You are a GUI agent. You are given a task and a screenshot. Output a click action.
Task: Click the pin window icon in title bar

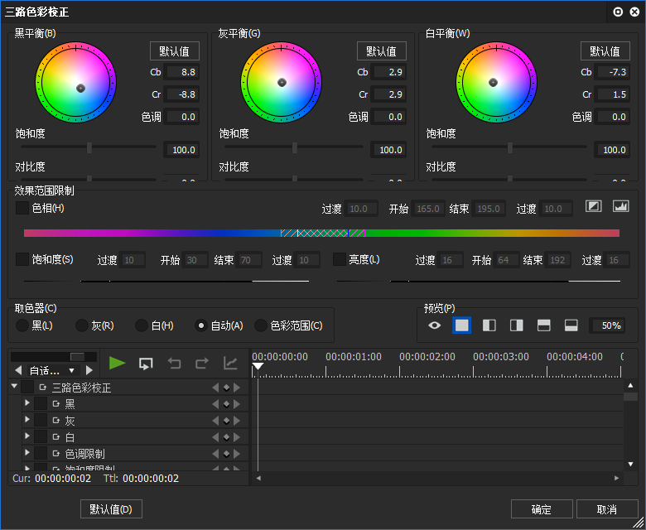pyautogui.click(x=618, y=12)
